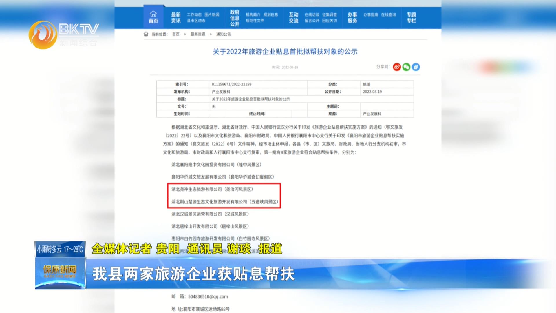Open the 在线访谈 link
Screen dimensions: 556x313
[312, 14]
